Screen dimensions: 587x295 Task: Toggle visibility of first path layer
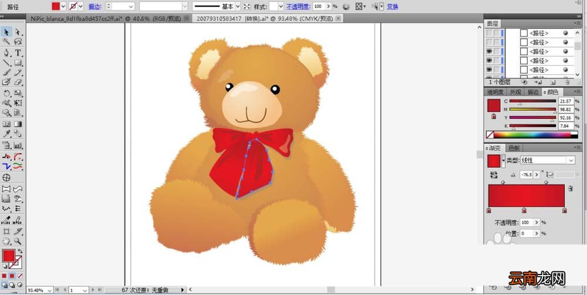coord(489,33)
